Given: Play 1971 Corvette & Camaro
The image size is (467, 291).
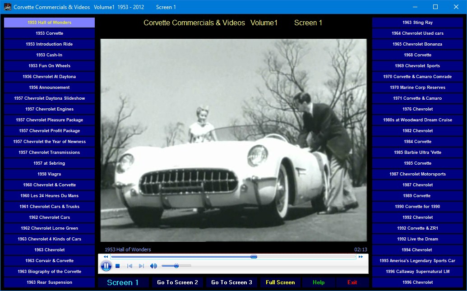Looking at the screenshot, I should point(417,98).
